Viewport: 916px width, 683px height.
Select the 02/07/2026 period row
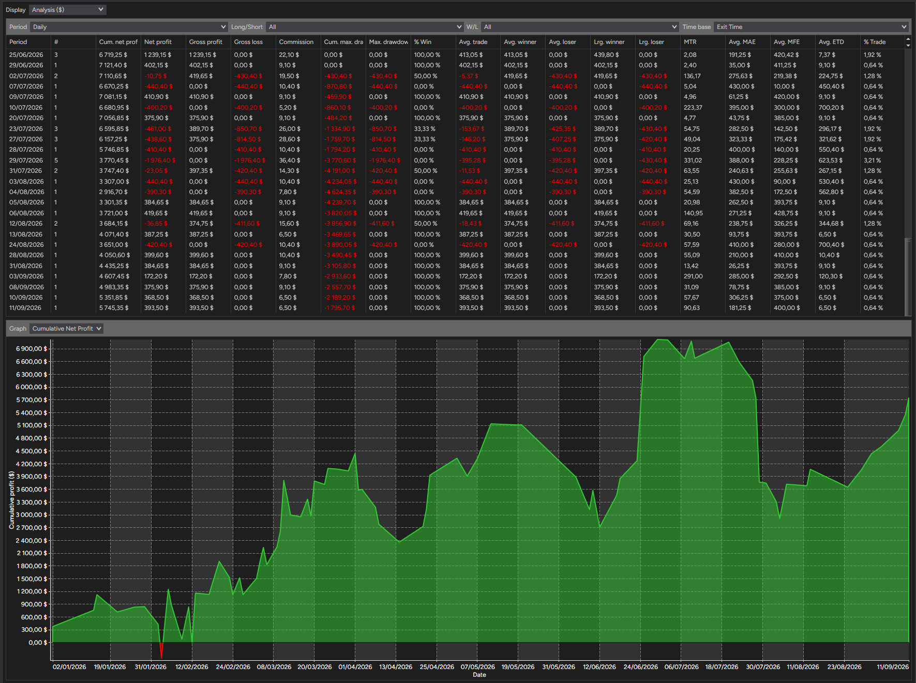click(x=456, y=76)
